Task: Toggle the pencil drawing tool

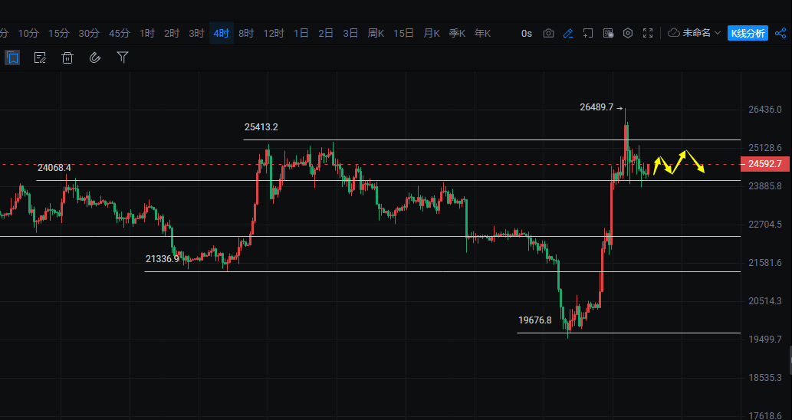Action: click(568, 33)
